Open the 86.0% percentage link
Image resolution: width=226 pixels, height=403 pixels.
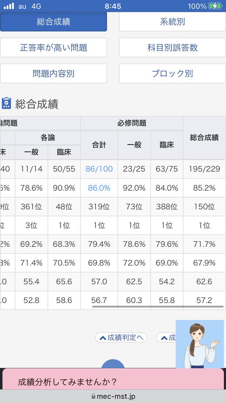(x=99, y=188)
